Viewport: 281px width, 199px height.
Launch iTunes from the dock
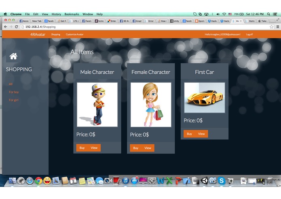[x=126, y=181]
